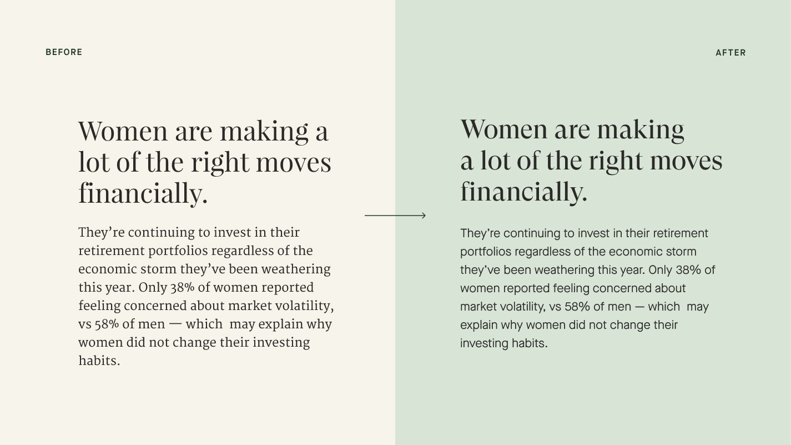
Task: Click the word "habits." ending the serif paragraph
Action: (x=99, y=361)
